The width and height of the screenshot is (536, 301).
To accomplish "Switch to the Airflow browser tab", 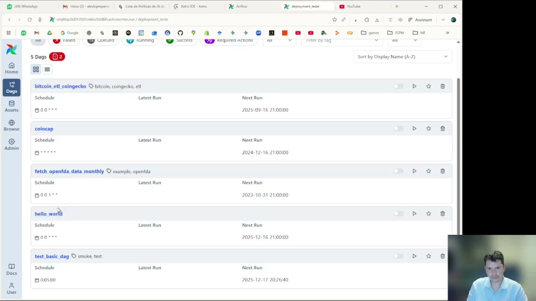I will (253, 6).
